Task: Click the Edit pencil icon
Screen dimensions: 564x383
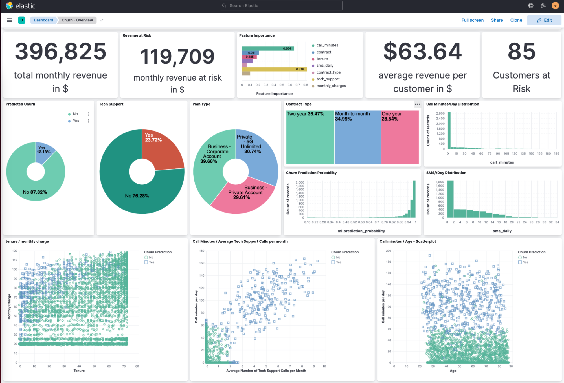Action: pyautogui.click(x=539, y=20)
